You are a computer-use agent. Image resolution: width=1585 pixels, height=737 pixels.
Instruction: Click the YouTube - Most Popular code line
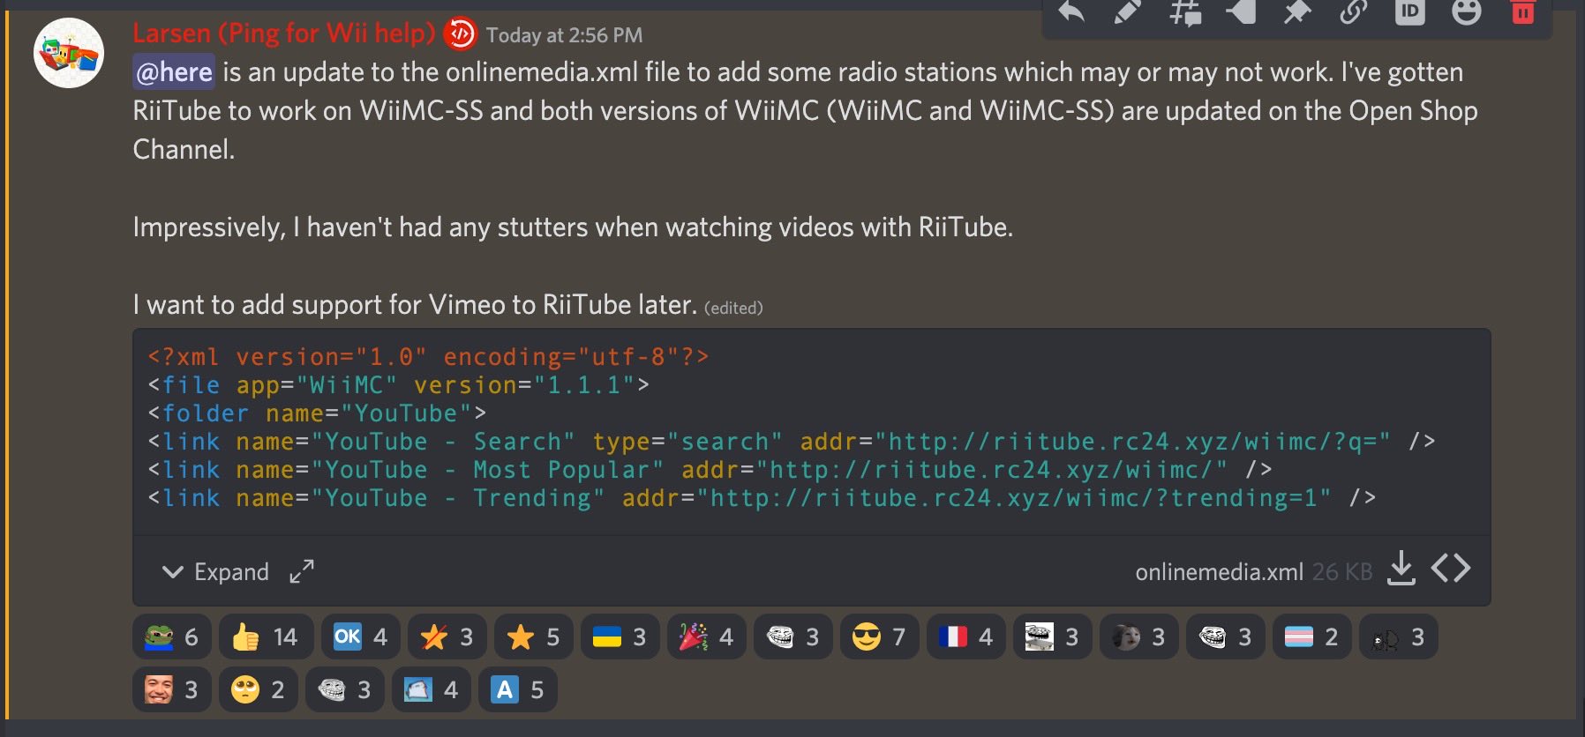(x=710, y=470)
